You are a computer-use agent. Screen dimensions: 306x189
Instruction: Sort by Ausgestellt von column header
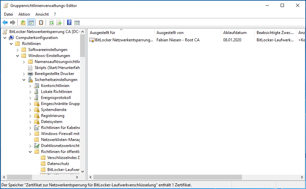188,33
